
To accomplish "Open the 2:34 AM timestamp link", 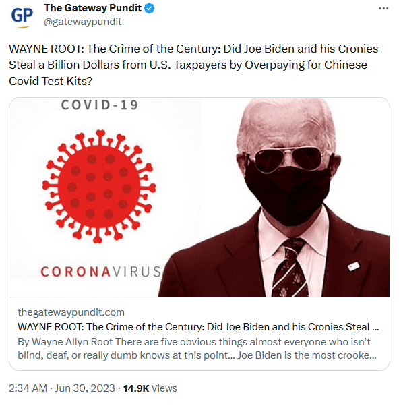I will click(28, 388).
